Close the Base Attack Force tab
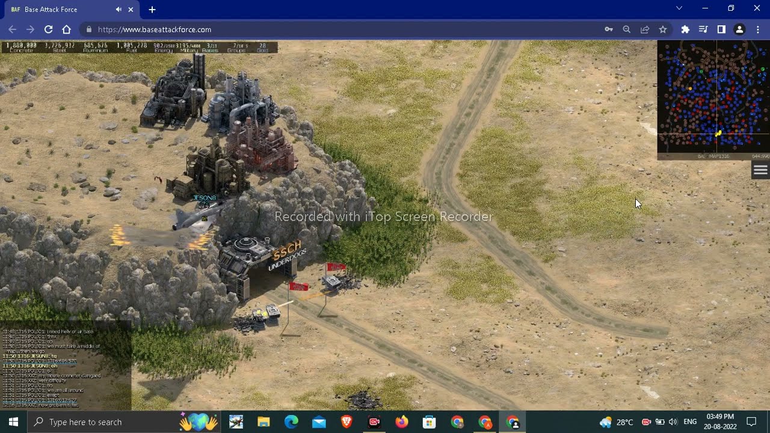The image size is (770, 433). tap(131, 10)
